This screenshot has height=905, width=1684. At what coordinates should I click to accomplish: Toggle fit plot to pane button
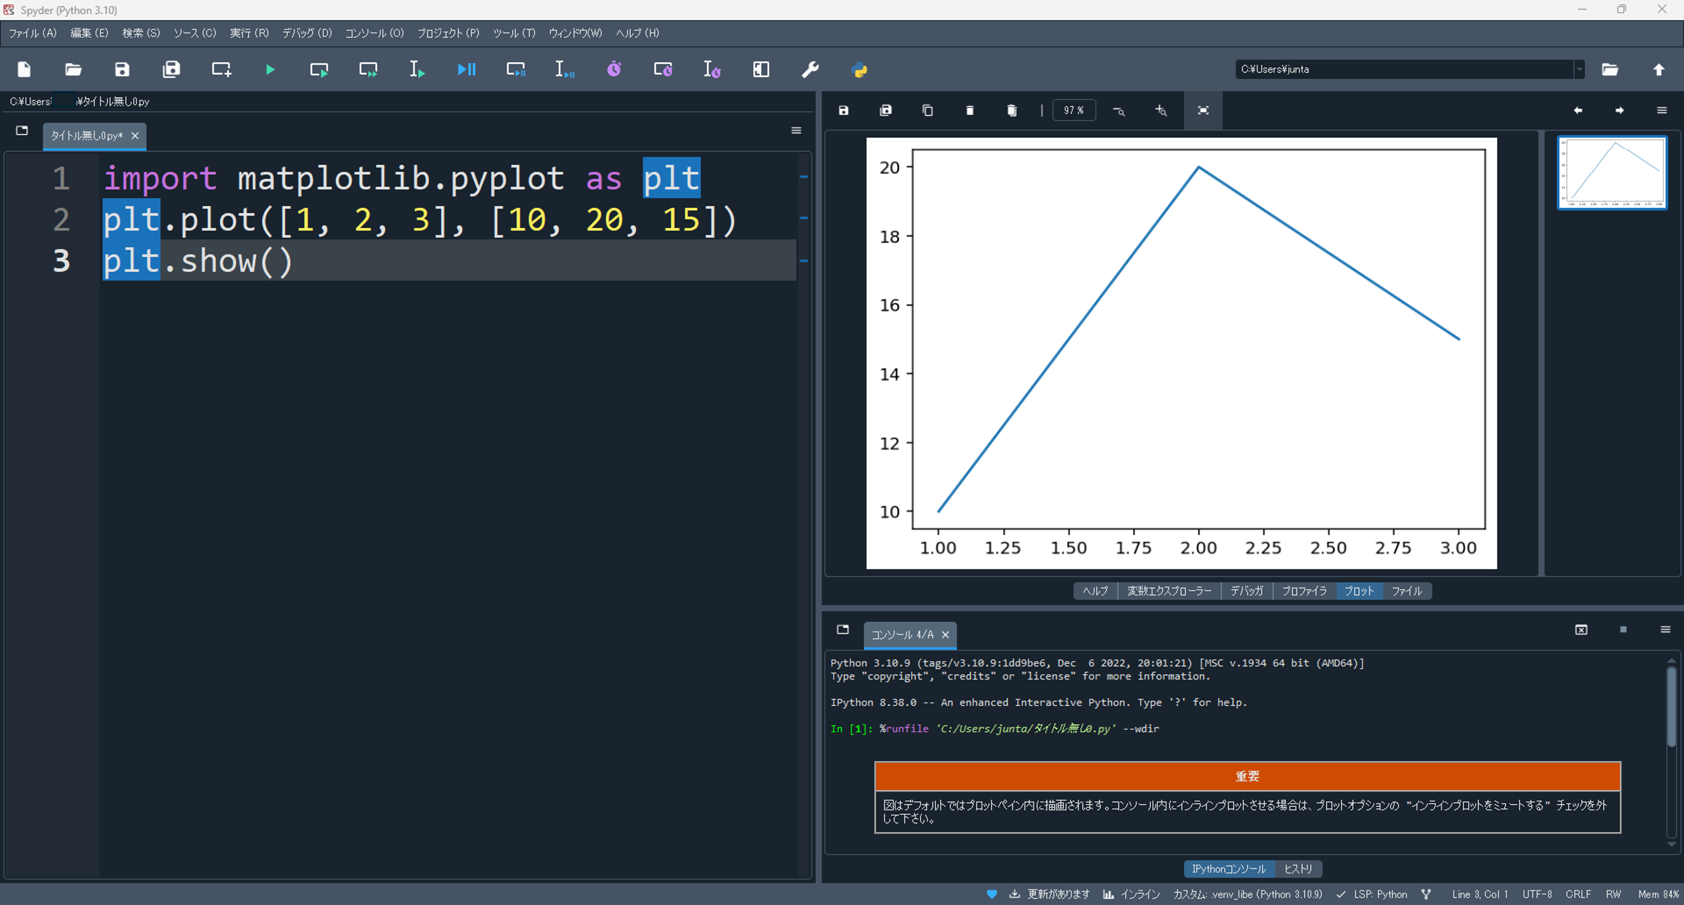pyautogui.click(x=1203, y=111)
